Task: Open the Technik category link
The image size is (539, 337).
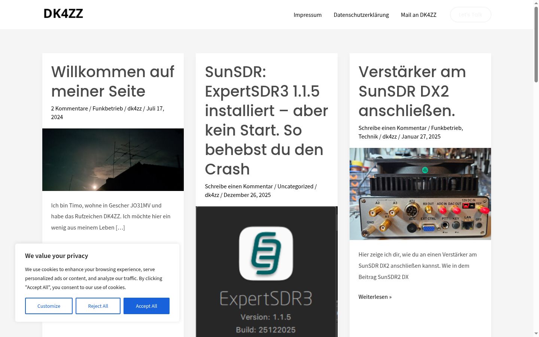Action: pyautogui.click(x=368, y=136)
